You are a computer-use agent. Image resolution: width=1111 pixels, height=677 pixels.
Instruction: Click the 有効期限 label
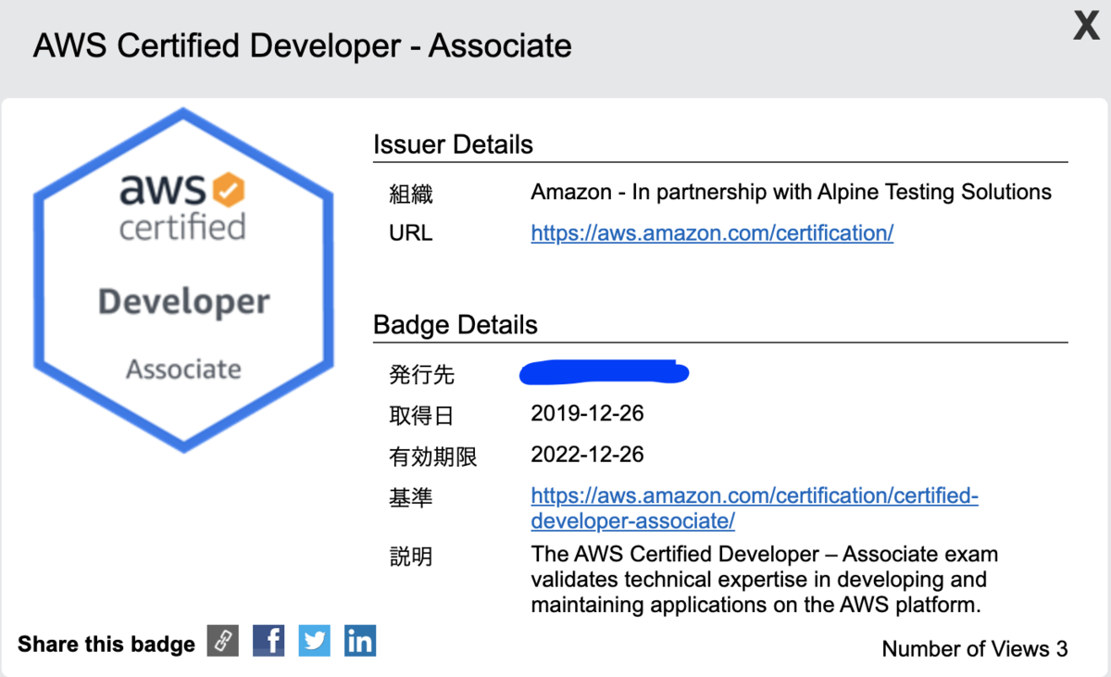[x=433, y=457]
